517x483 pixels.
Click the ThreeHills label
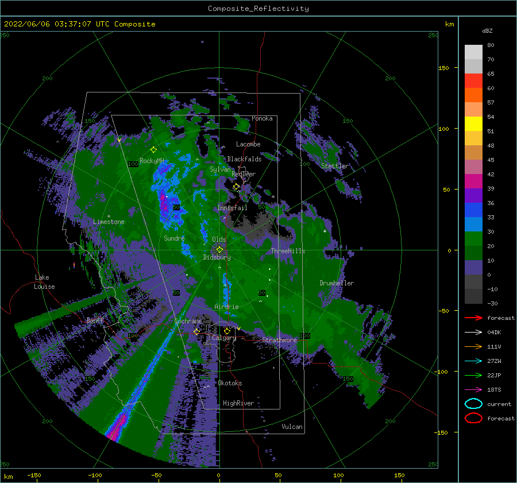tap(288, 251)
